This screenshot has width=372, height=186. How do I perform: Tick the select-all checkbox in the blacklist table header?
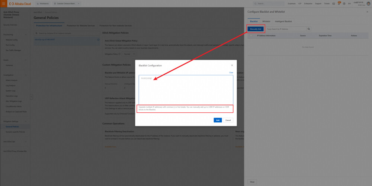(x=251, y=36)
